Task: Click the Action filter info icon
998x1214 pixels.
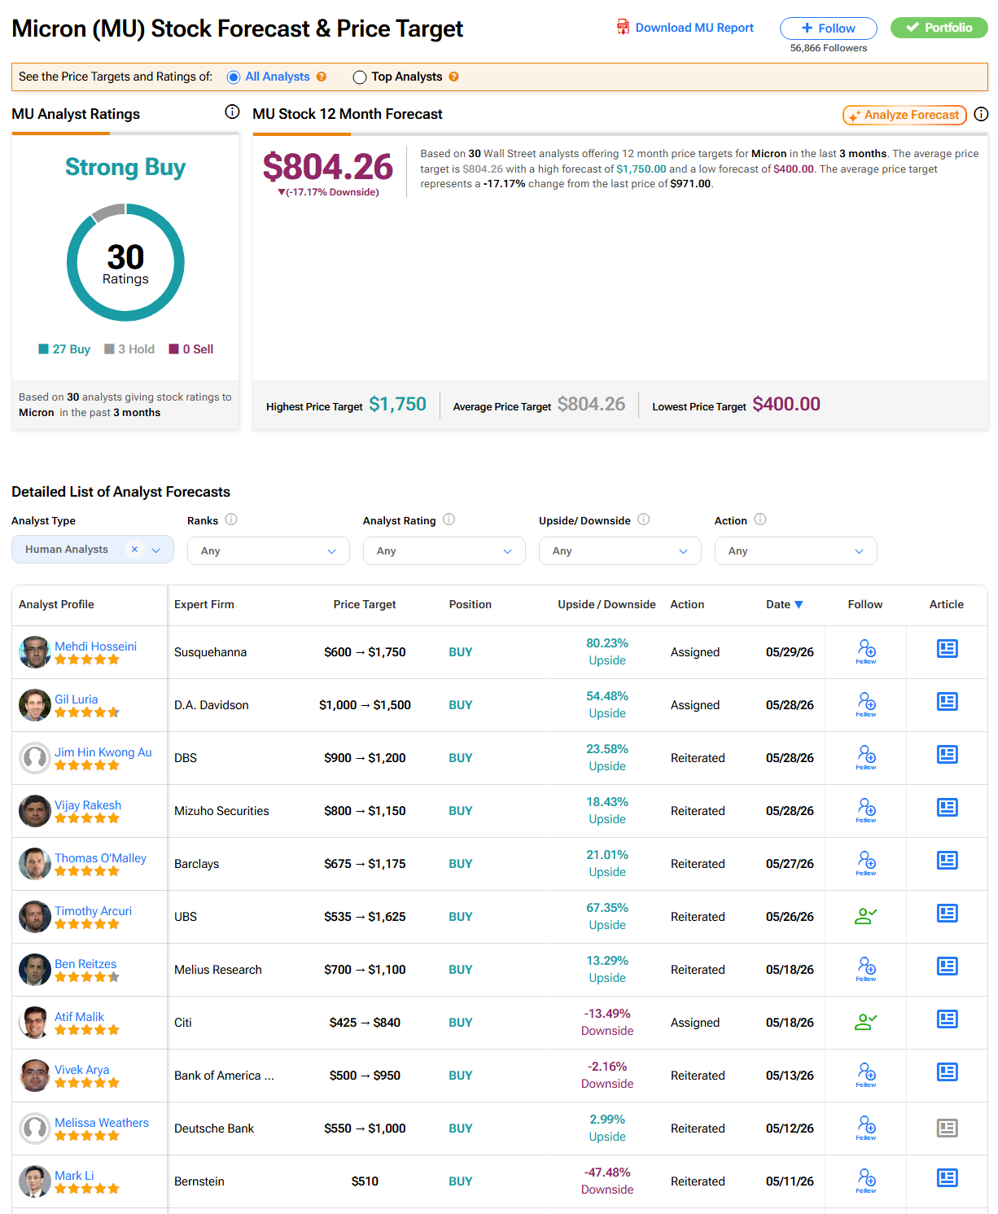Action: tap(760, 519)
